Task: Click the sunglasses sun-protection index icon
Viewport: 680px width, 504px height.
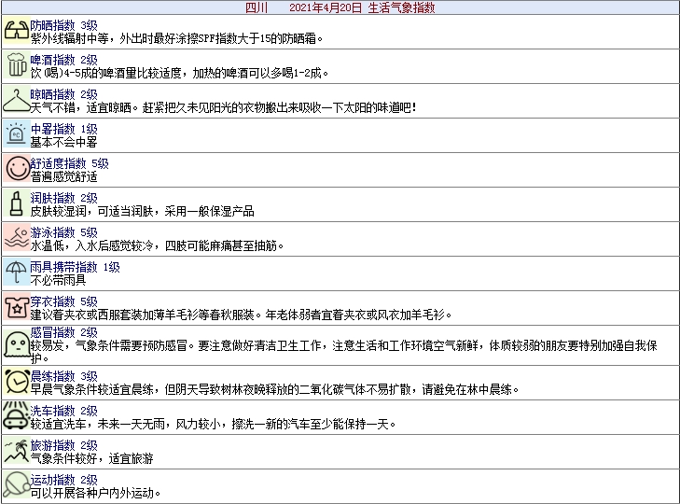Action: [x=16, y=31]
